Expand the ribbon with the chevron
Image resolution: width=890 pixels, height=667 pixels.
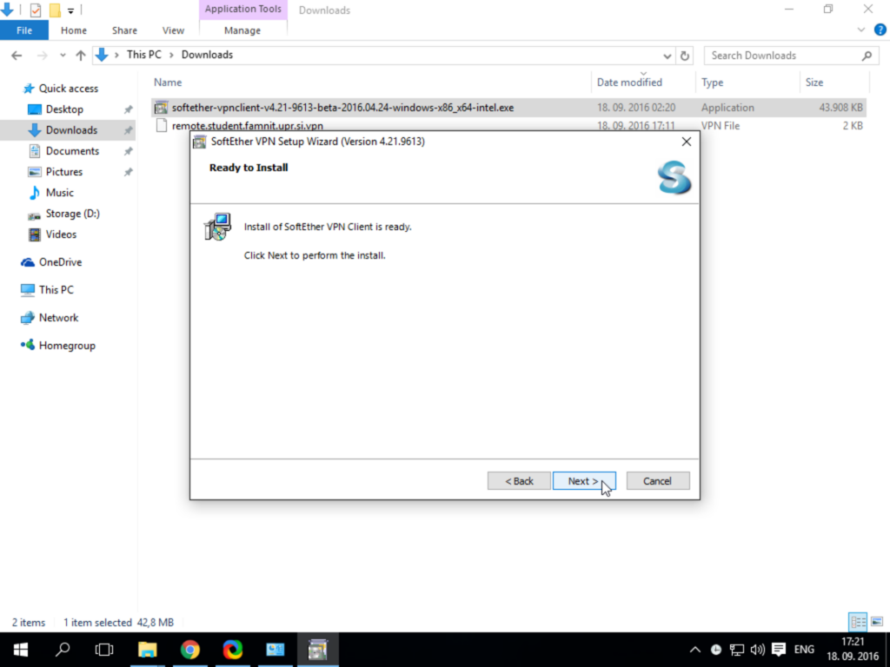[x=861, y=30]
